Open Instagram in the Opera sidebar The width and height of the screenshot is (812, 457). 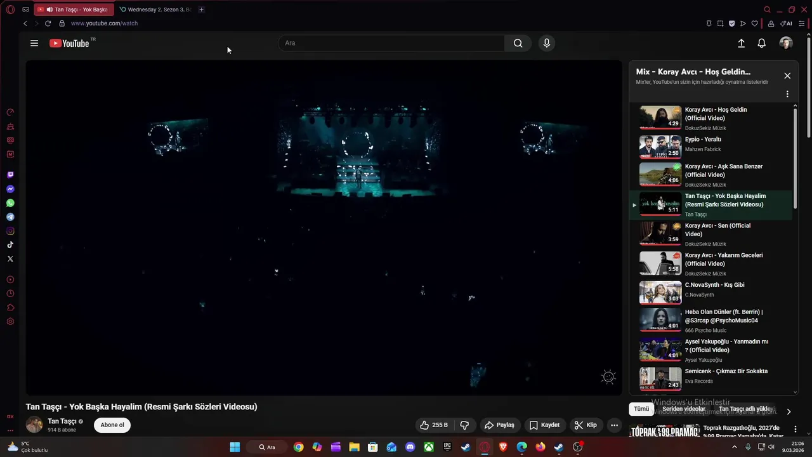coord(10,231)
